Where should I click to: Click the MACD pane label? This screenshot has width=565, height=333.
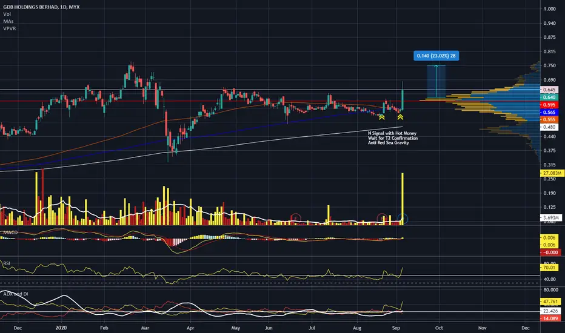(x=10, y=232)
